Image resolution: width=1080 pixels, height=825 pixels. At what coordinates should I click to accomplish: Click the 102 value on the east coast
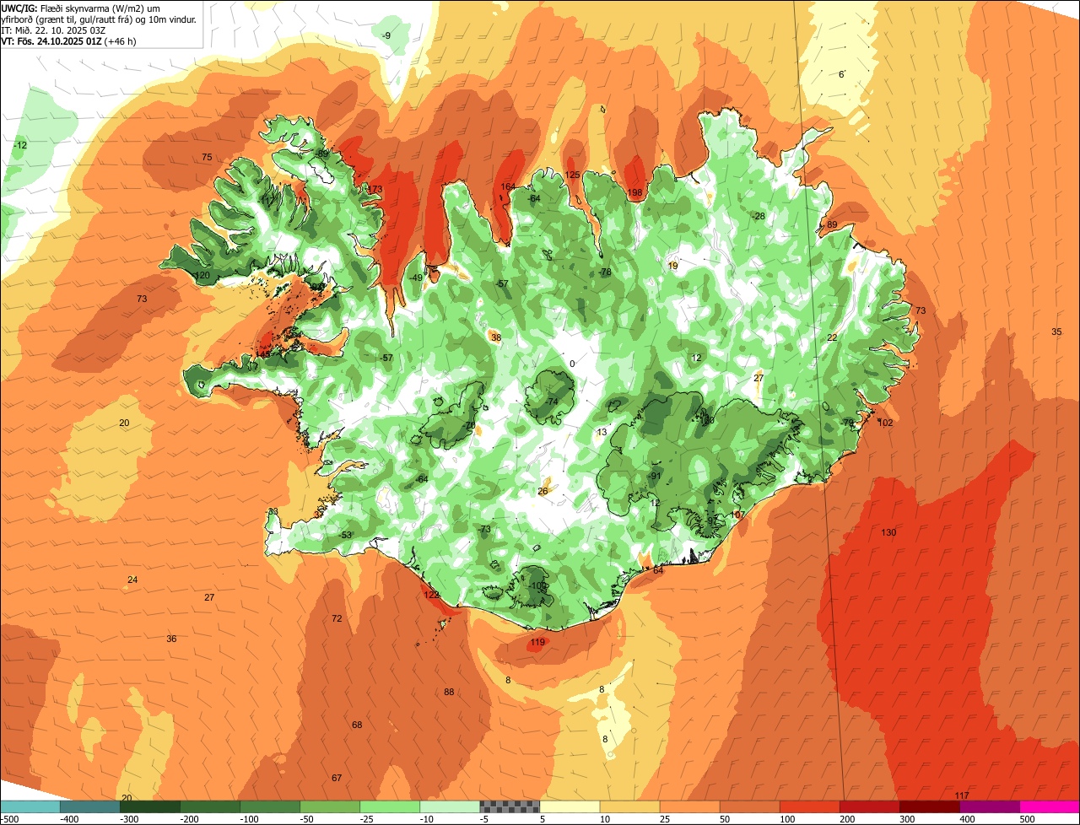pyautogui.click(x=886, y=423)
